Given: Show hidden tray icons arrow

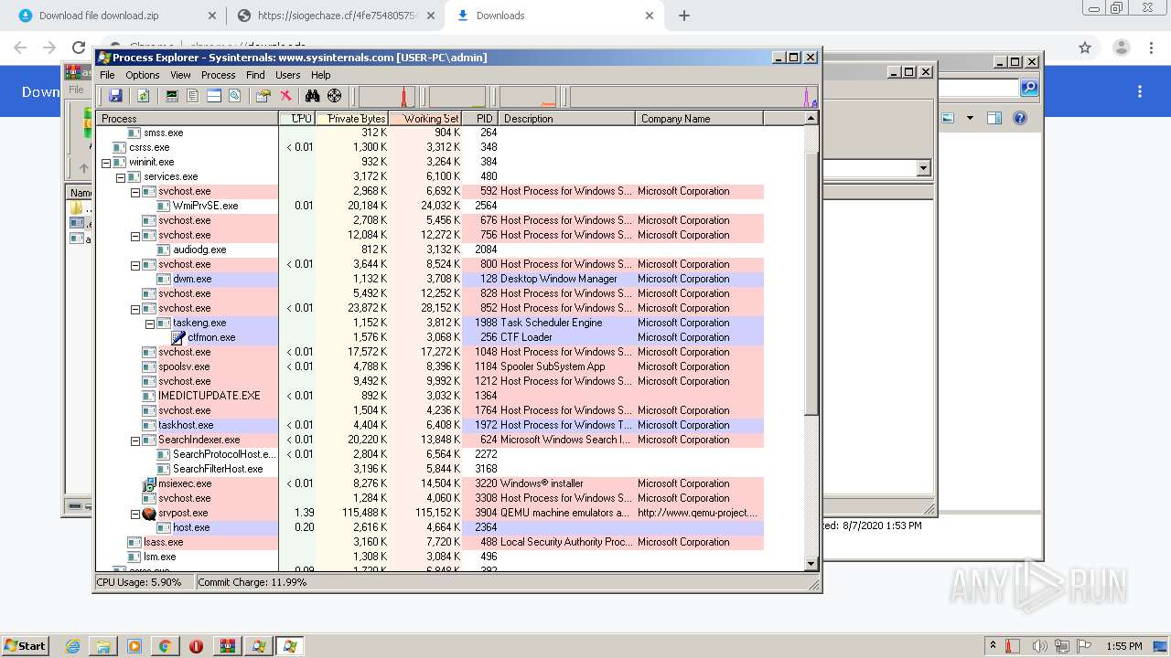Looking at the screenshot, I should click(993, 646).
